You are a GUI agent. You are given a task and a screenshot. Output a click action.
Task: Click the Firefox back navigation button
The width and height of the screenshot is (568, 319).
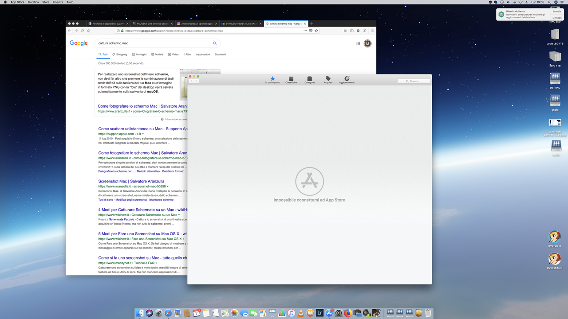coord(70,31)
